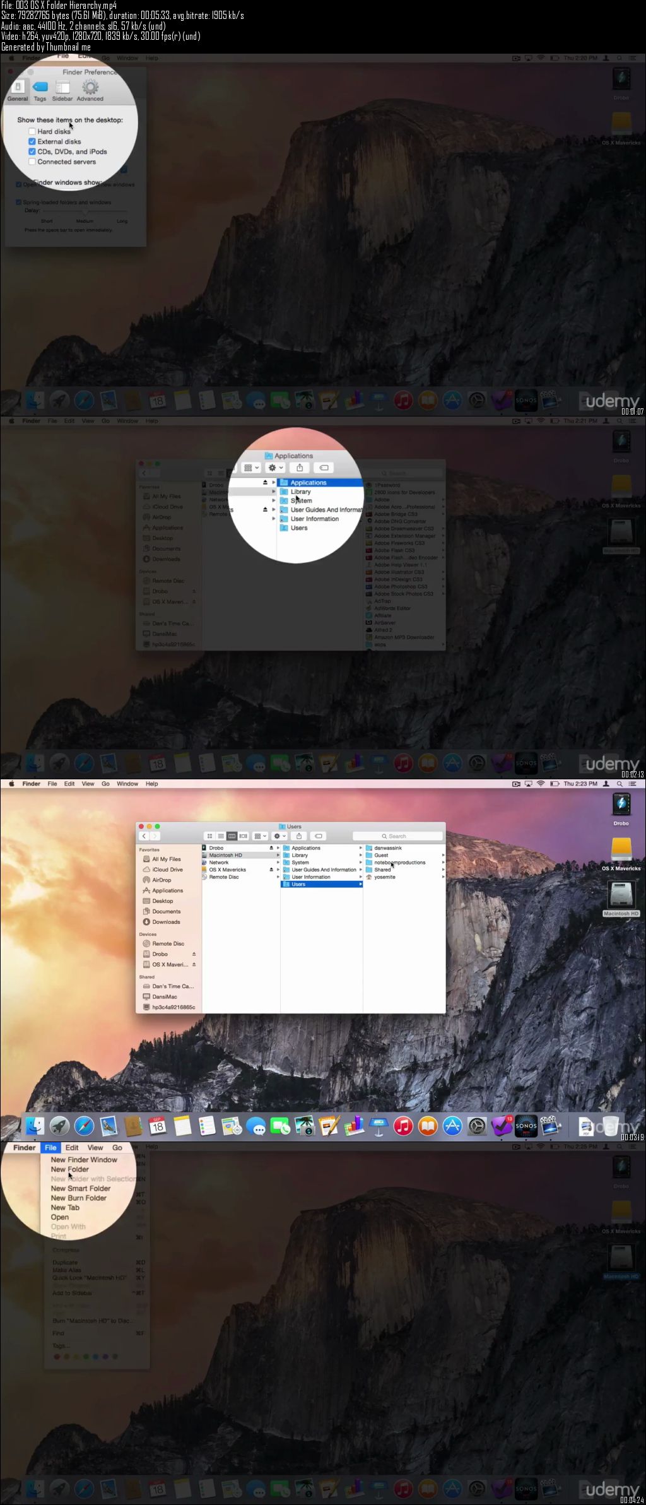Open the Advanced gear tab in Finder Preferences
Screen dimensions: 646x1505
90,91
